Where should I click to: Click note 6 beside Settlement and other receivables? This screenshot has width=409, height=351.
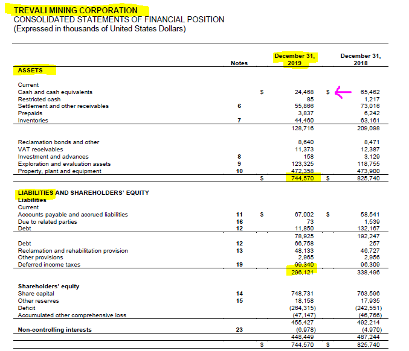click(239, 106)
